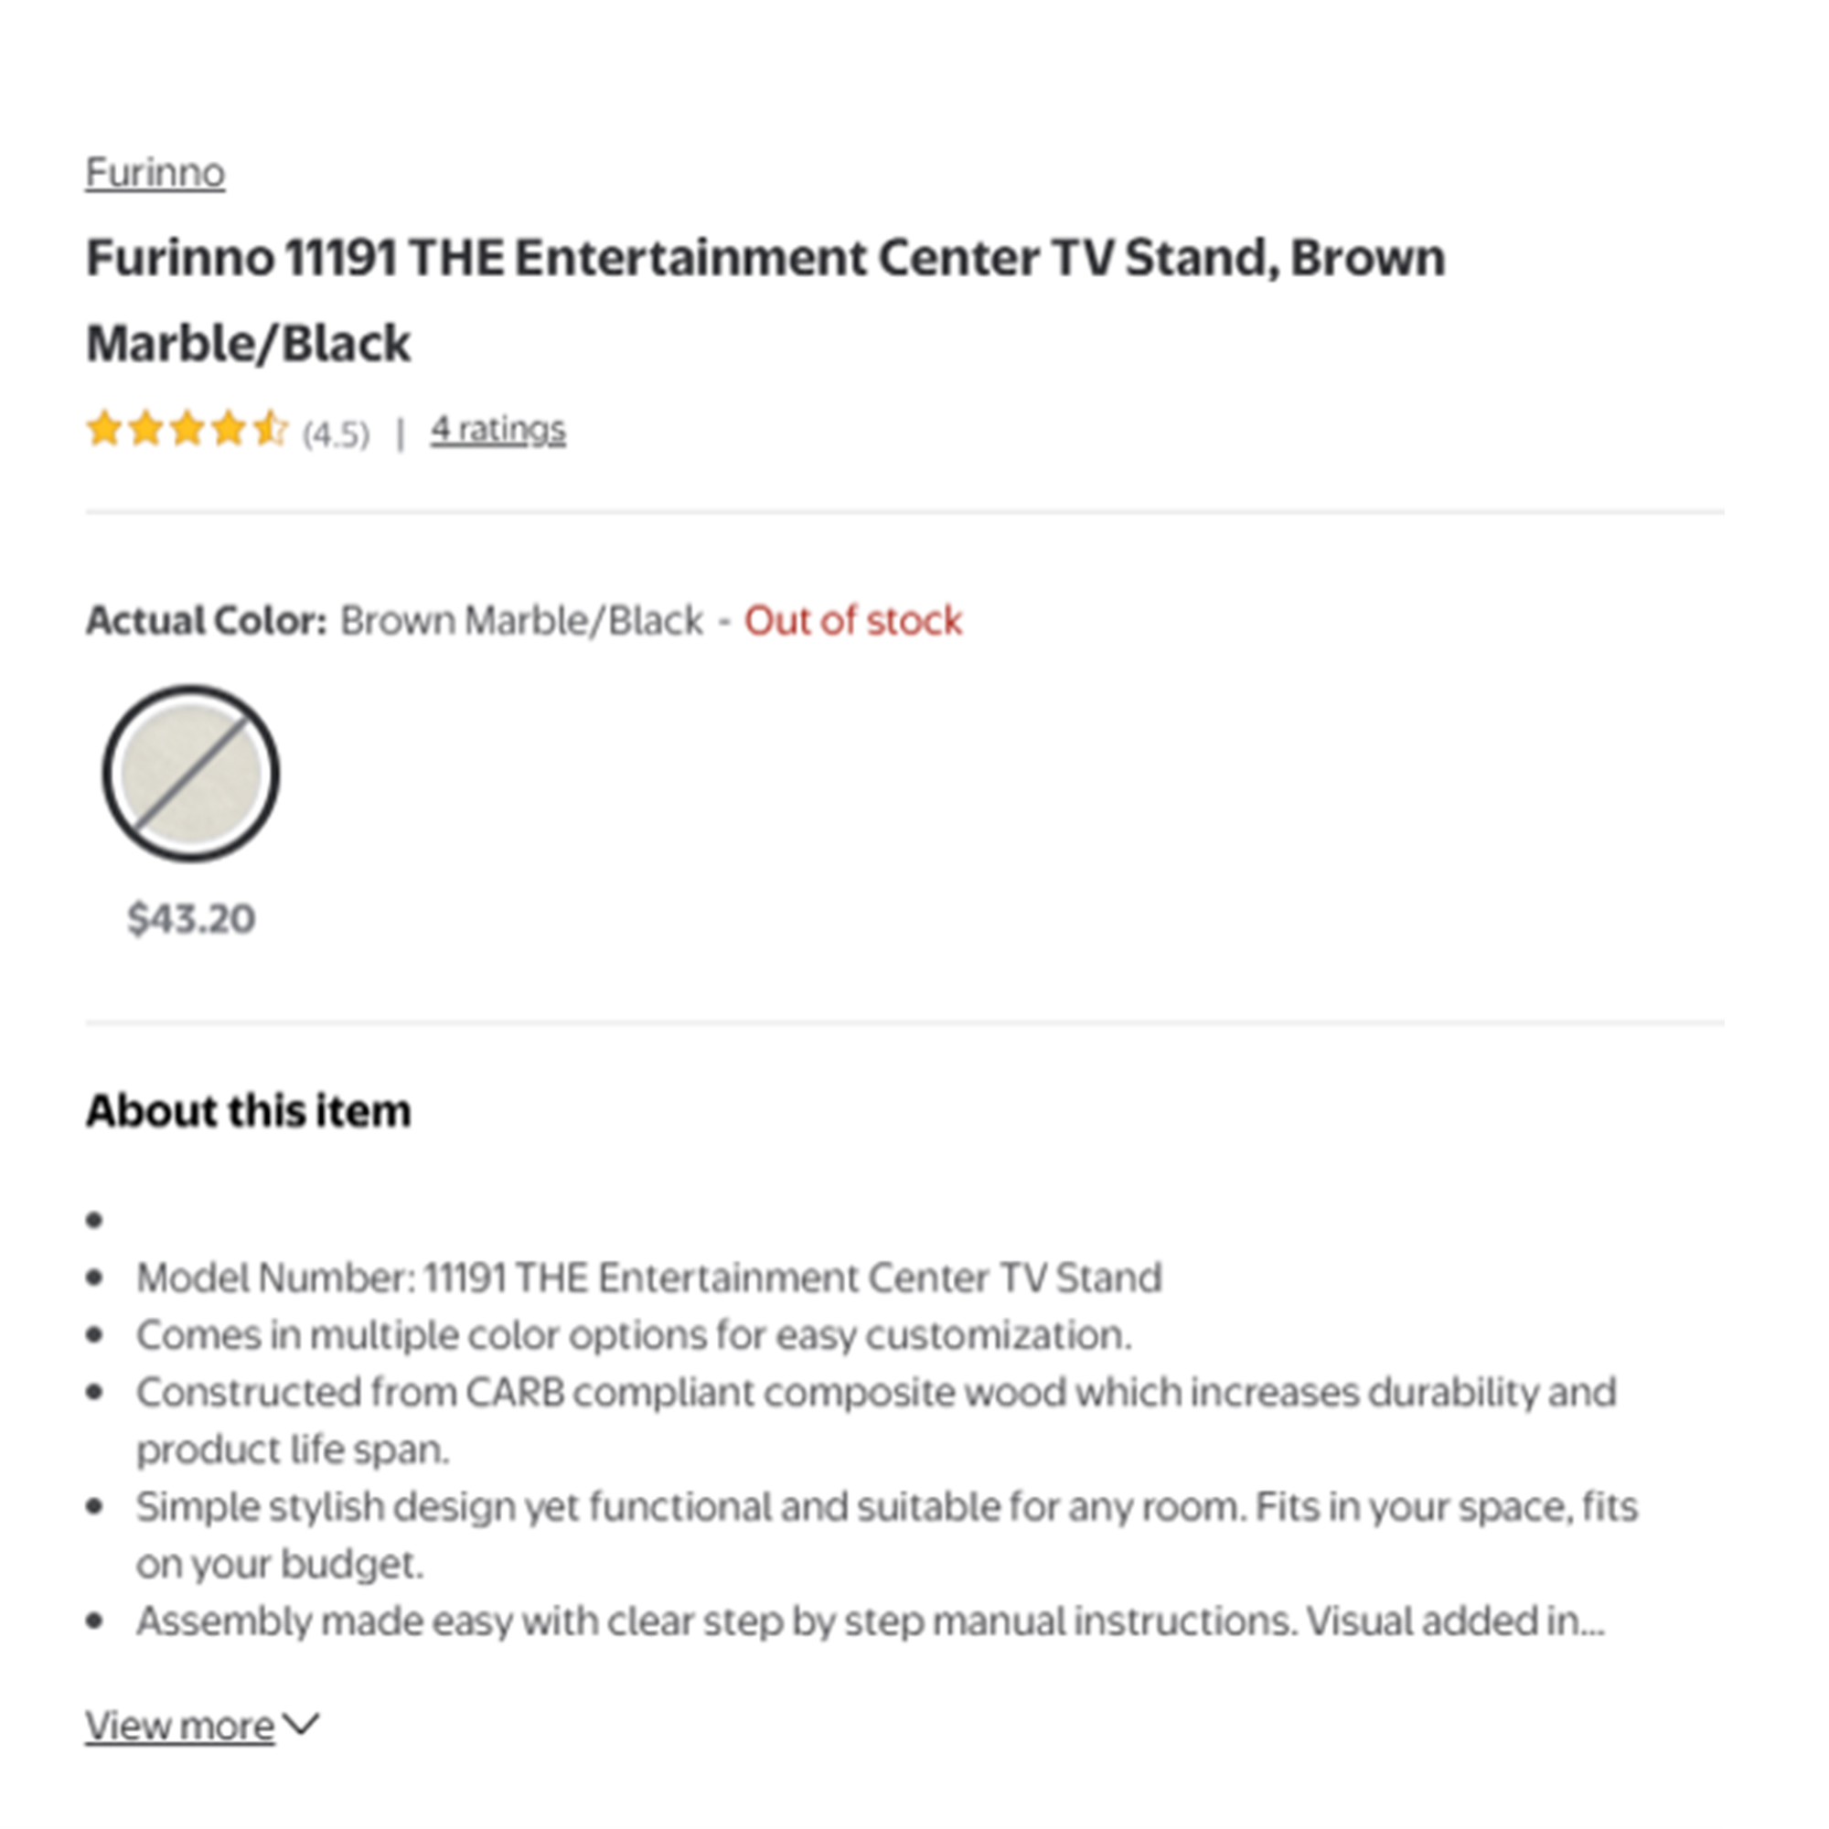Click the product title heading
Viewport: 1829px width, 1829px height.
point(765,299)
